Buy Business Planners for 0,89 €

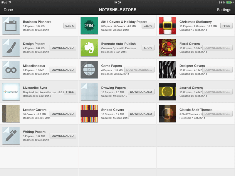[x=70, y=26]
